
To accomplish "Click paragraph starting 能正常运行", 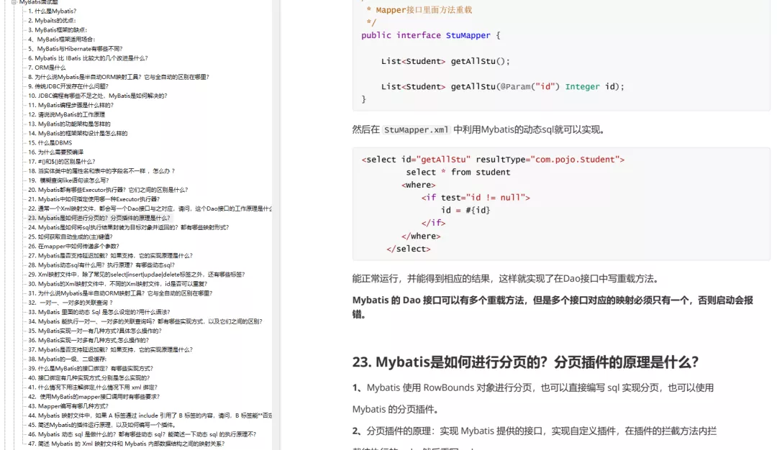I will pyautogui.click(x=506, y=279).
